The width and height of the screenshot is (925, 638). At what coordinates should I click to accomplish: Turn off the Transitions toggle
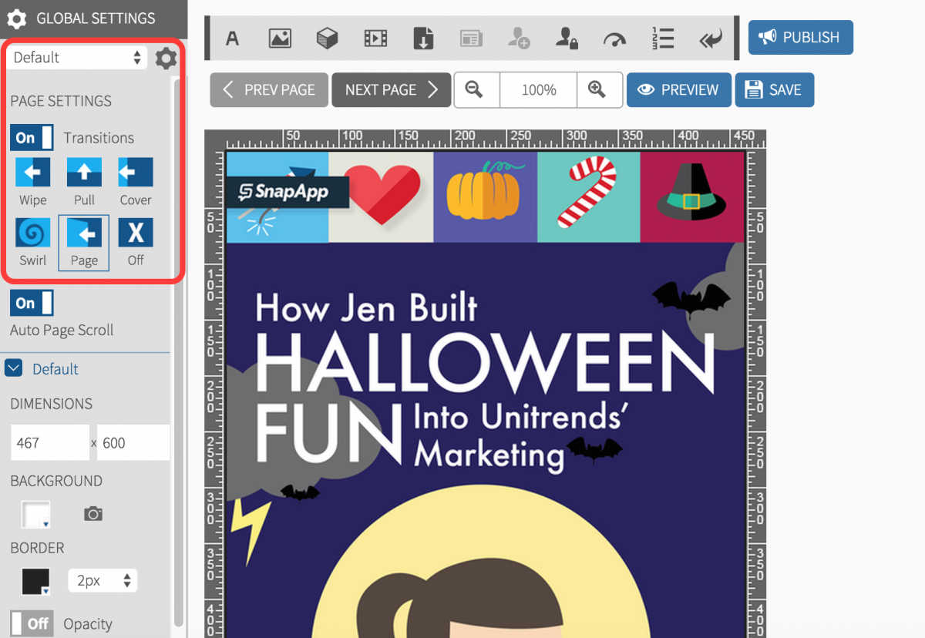pyautogui.click(x=32, y=138)
